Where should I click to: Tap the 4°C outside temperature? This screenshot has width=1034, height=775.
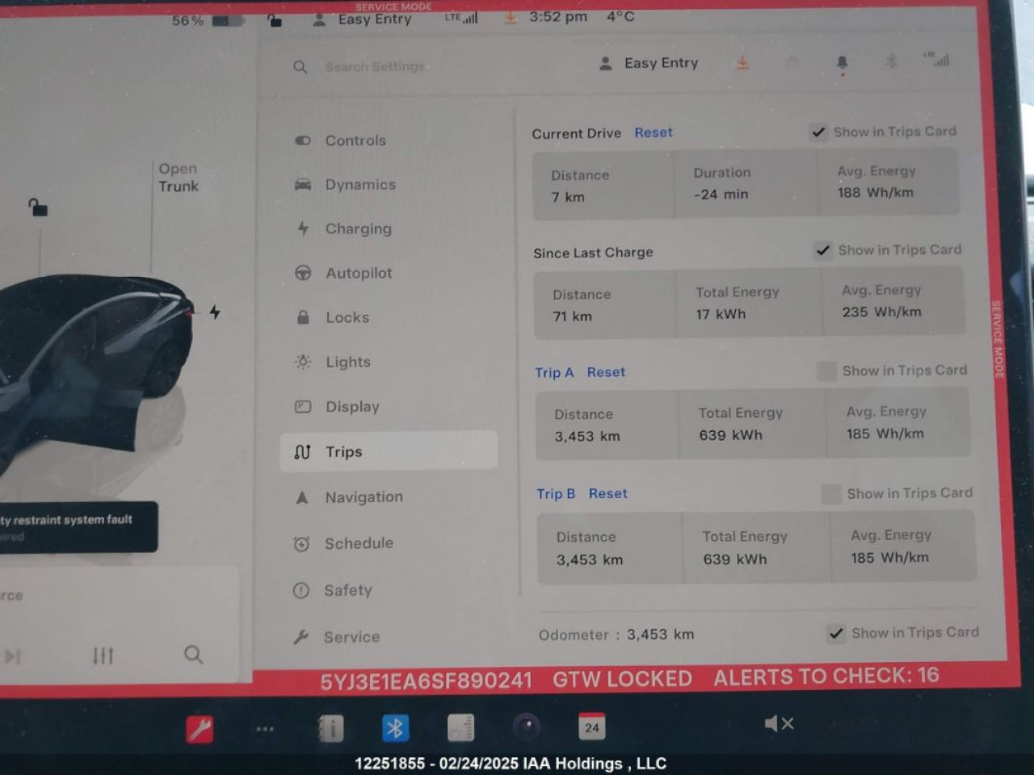[x=620, y=16]
